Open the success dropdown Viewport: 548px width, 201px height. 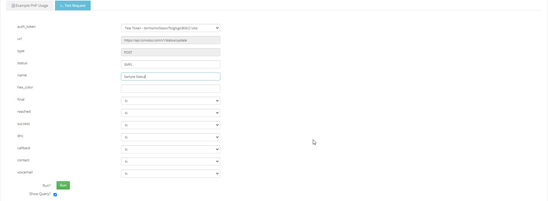click(x=170, y=125)
